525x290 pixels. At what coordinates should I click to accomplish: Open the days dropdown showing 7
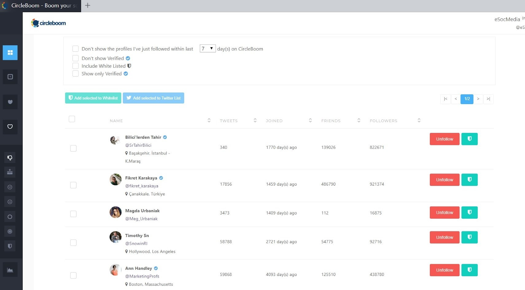tap(208, 48)
